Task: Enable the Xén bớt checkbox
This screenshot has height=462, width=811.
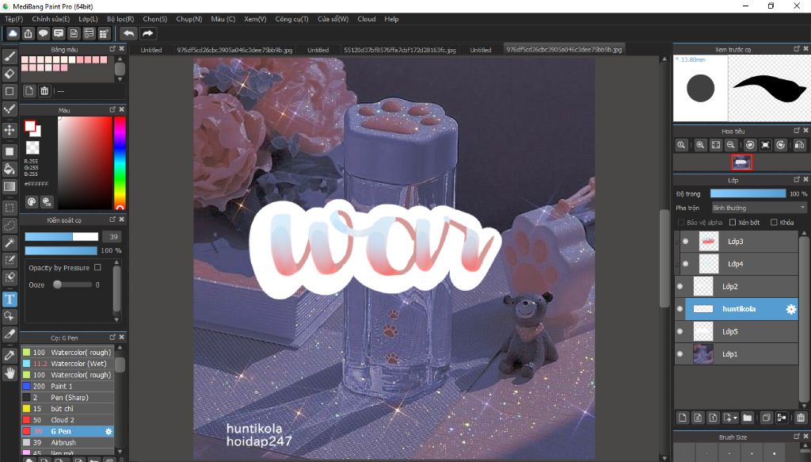Action: tap(733, 223)
